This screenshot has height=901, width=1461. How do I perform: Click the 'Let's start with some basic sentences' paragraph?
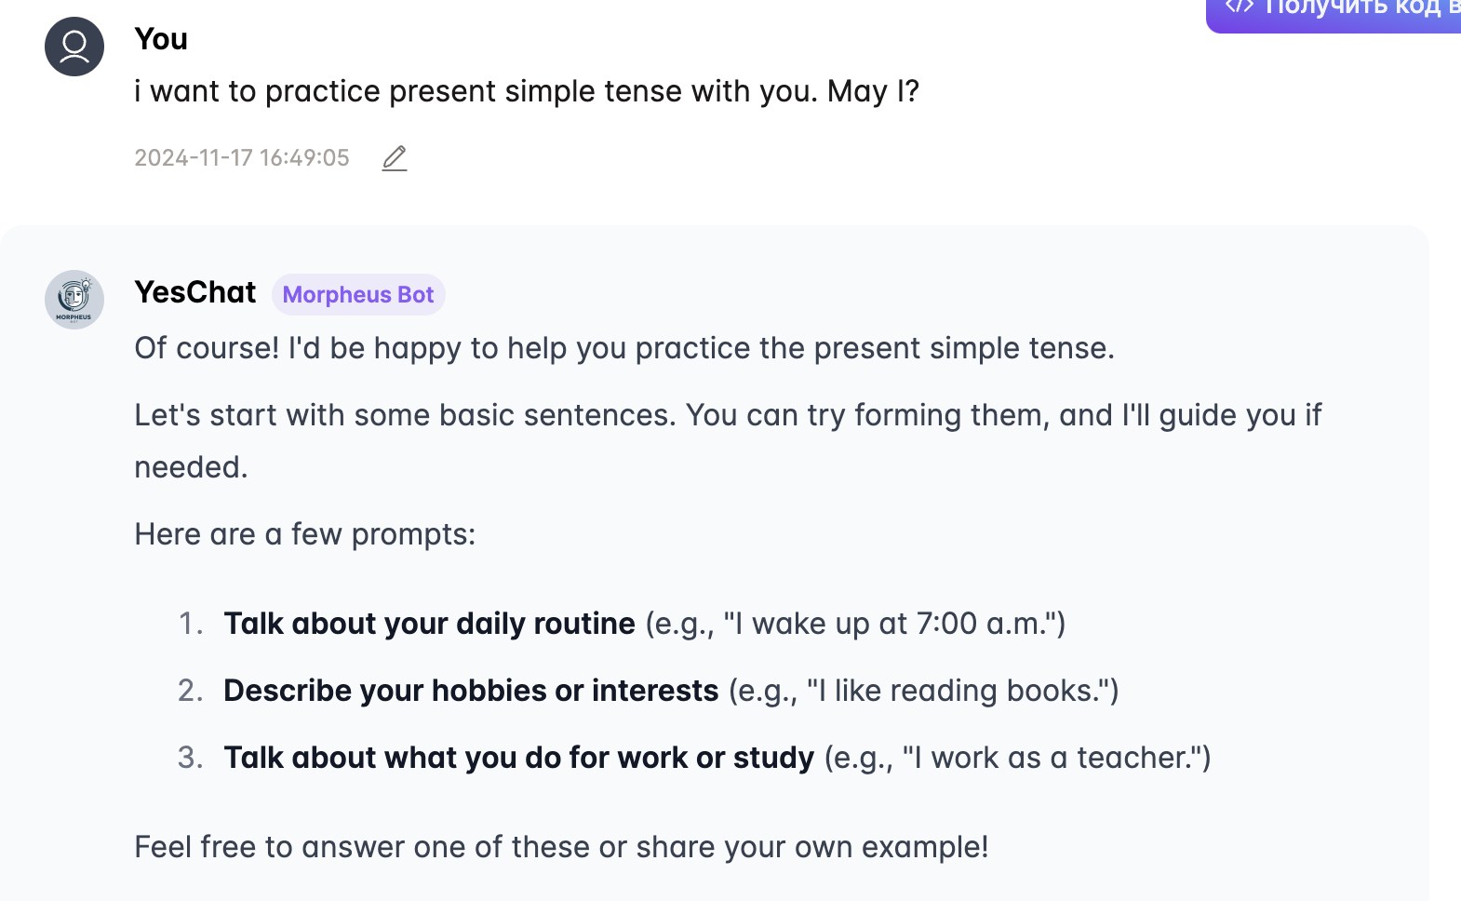point(728,441)
